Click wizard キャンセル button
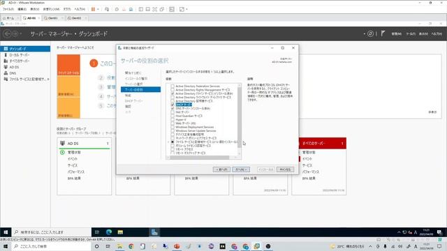Screen dimensions: 447x251 click(x=285, y=169)
